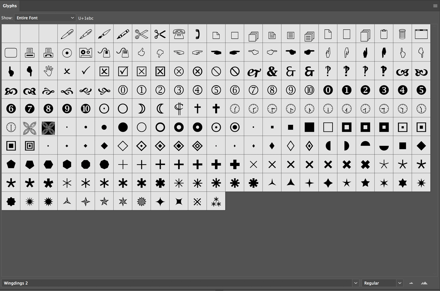Select the outlined circled number 10 glyph
This screenshot has height=291, width=440.
(x=309, y=90)
